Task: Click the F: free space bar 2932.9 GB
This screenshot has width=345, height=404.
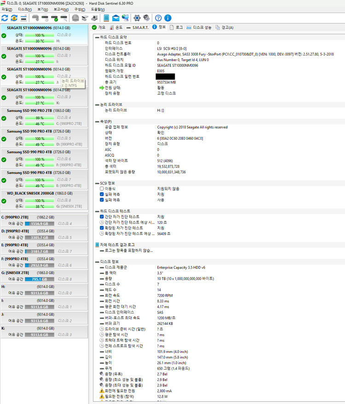Action: (40, 265)
